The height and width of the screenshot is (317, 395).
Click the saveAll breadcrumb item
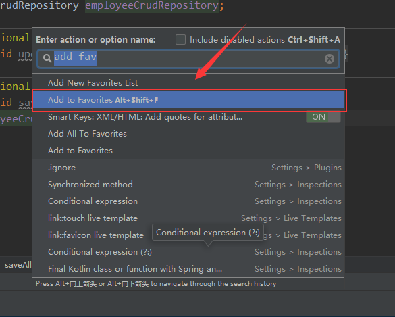(x=18, y=265)
